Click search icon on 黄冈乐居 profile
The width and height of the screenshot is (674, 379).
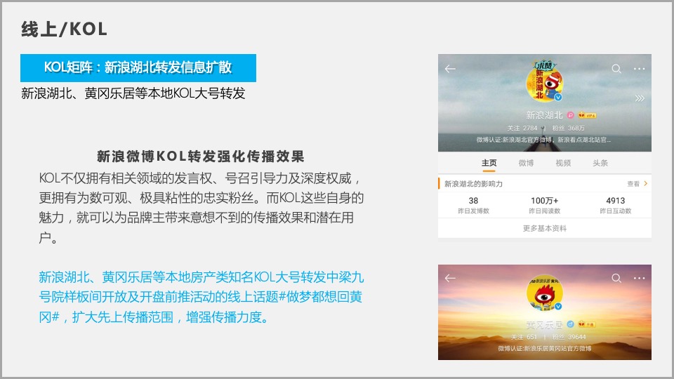tap(616, 279)
